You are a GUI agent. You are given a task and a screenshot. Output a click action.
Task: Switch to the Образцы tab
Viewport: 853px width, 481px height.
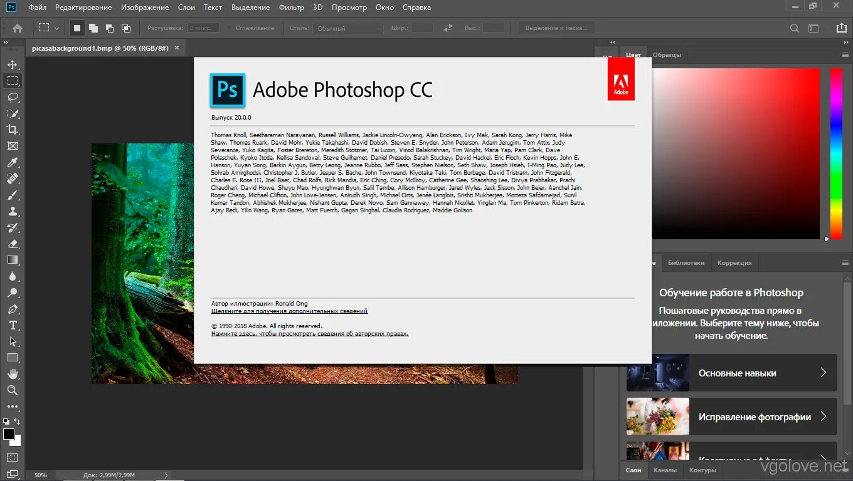[667, 54]
